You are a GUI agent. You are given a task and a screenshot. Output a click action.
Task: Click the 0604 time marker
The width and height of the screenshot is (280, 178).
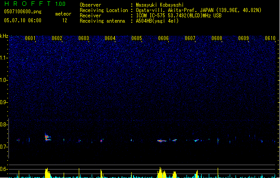coord(110,38)
